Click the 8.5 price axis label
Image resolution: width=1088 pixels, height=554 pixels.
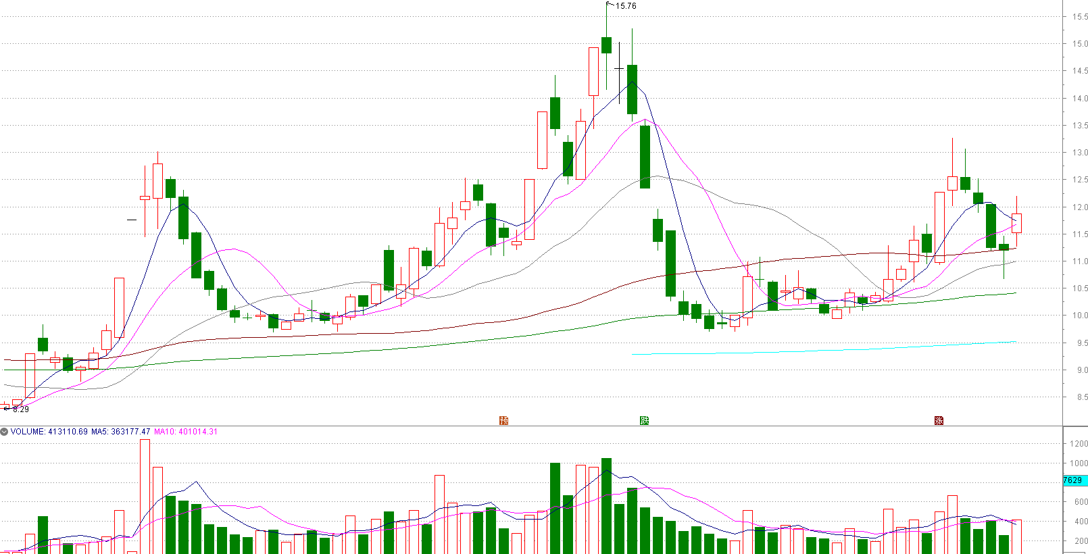[x=1082, y=397]
